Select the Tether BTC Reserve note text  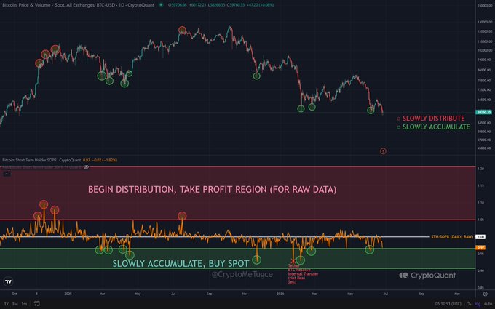click(x=303, y=274)
